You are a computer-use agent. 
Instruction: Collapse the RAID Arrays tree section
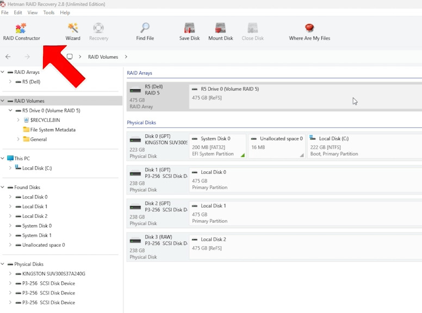(x=3, y=72)
